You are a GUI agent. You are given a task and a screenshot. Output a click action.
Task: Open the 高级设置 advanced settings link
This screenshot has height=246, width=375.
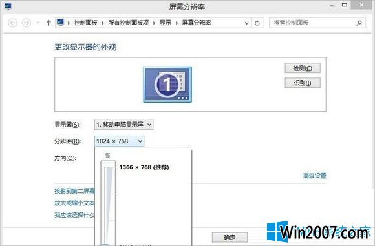pos(314,176)
